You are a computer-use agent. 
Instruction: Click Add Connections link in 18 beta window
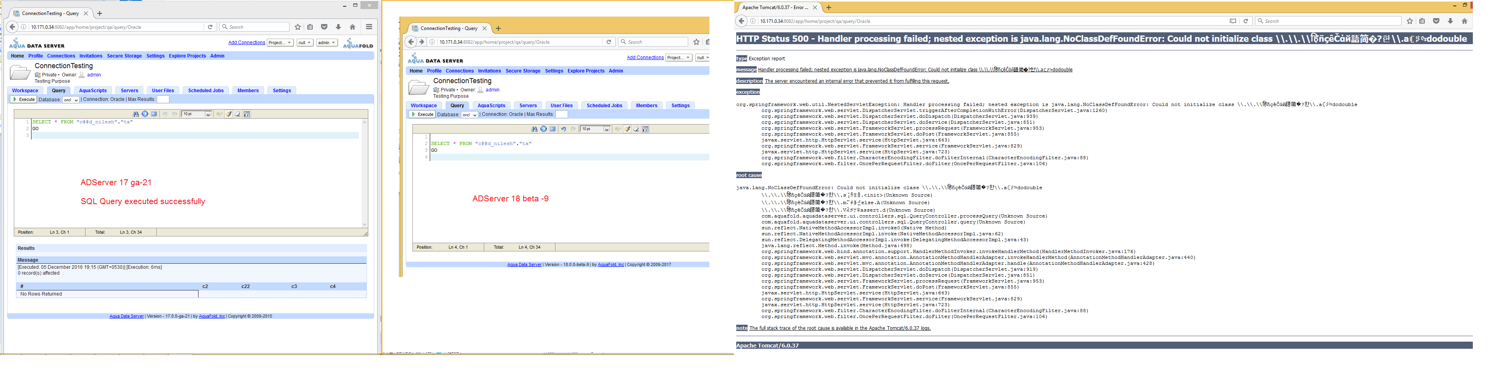[645, 57]
